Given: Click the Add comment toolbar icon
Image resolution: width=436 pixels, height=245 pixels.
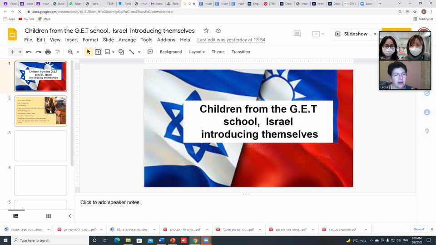Looking at the screenshot, I should [x=150, y=52].
